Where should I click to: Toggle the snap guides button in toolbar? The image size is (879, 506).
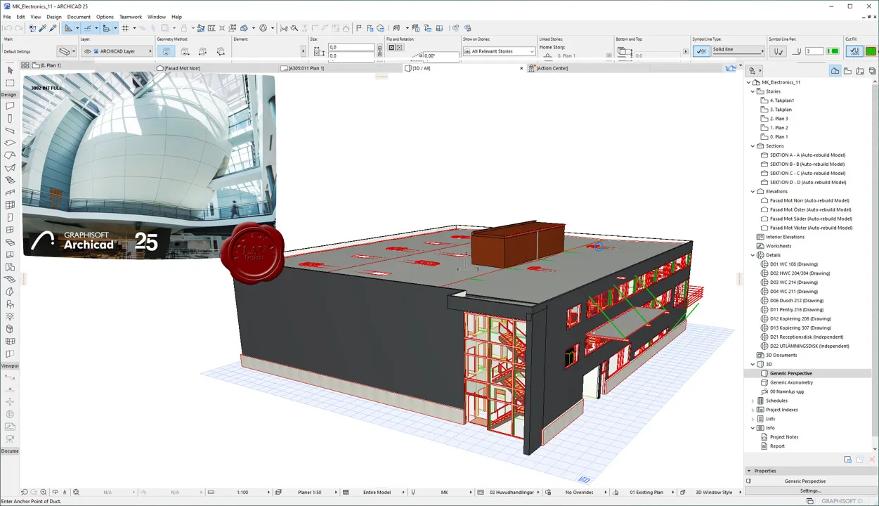click(x=87, y=28)
